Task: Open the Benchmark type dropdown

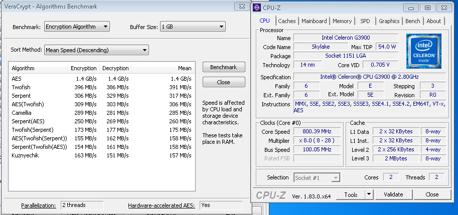Action: tap(77, 27)
